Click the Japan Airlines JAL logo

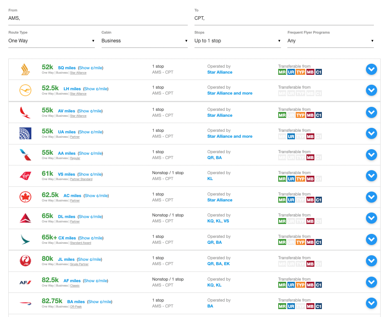pos(25,261)
